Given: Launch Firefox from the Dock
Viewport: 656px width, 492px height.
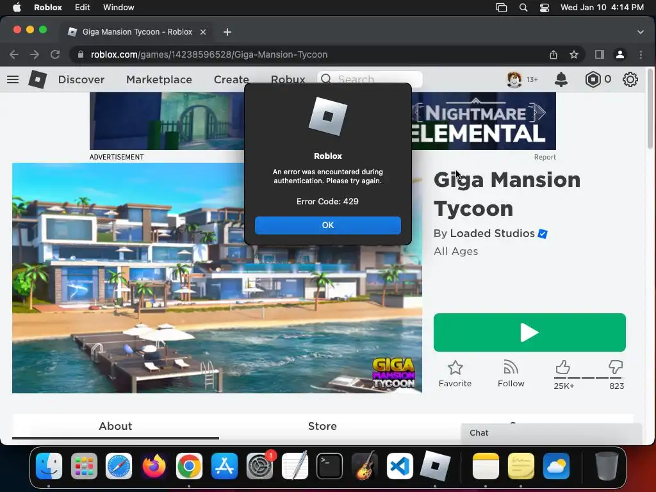Looking at the screenshot, I should tap(154, 466).
